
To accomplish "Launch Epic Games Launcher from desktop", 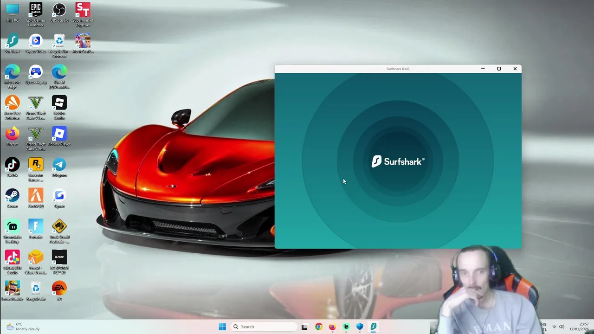I will (x=36, y=14).
